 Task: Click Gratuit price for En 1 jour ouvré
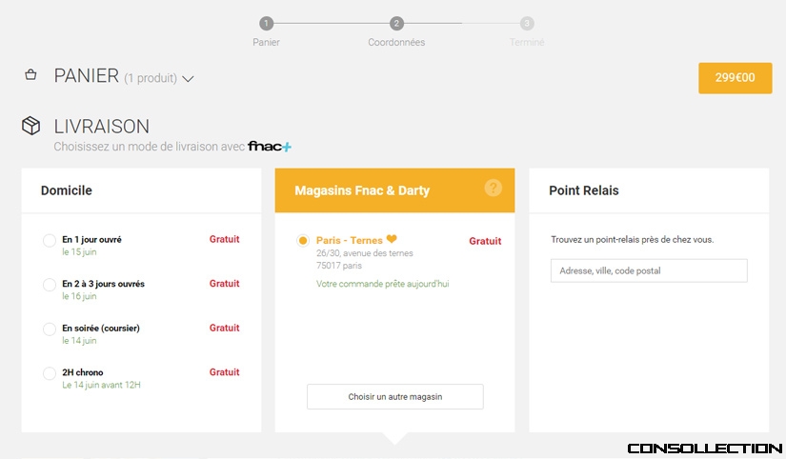(x=224, y=239)
